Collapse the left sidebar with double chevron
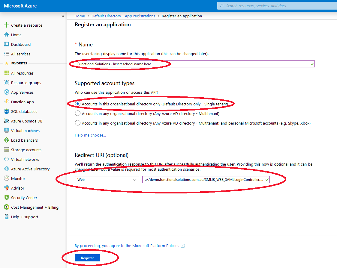337x268 pixels. [63, 16]
